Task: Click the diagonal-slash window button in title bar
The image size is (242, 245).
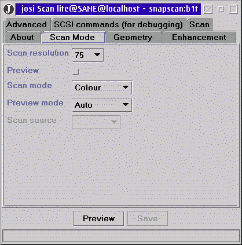Action: [208, 9]
